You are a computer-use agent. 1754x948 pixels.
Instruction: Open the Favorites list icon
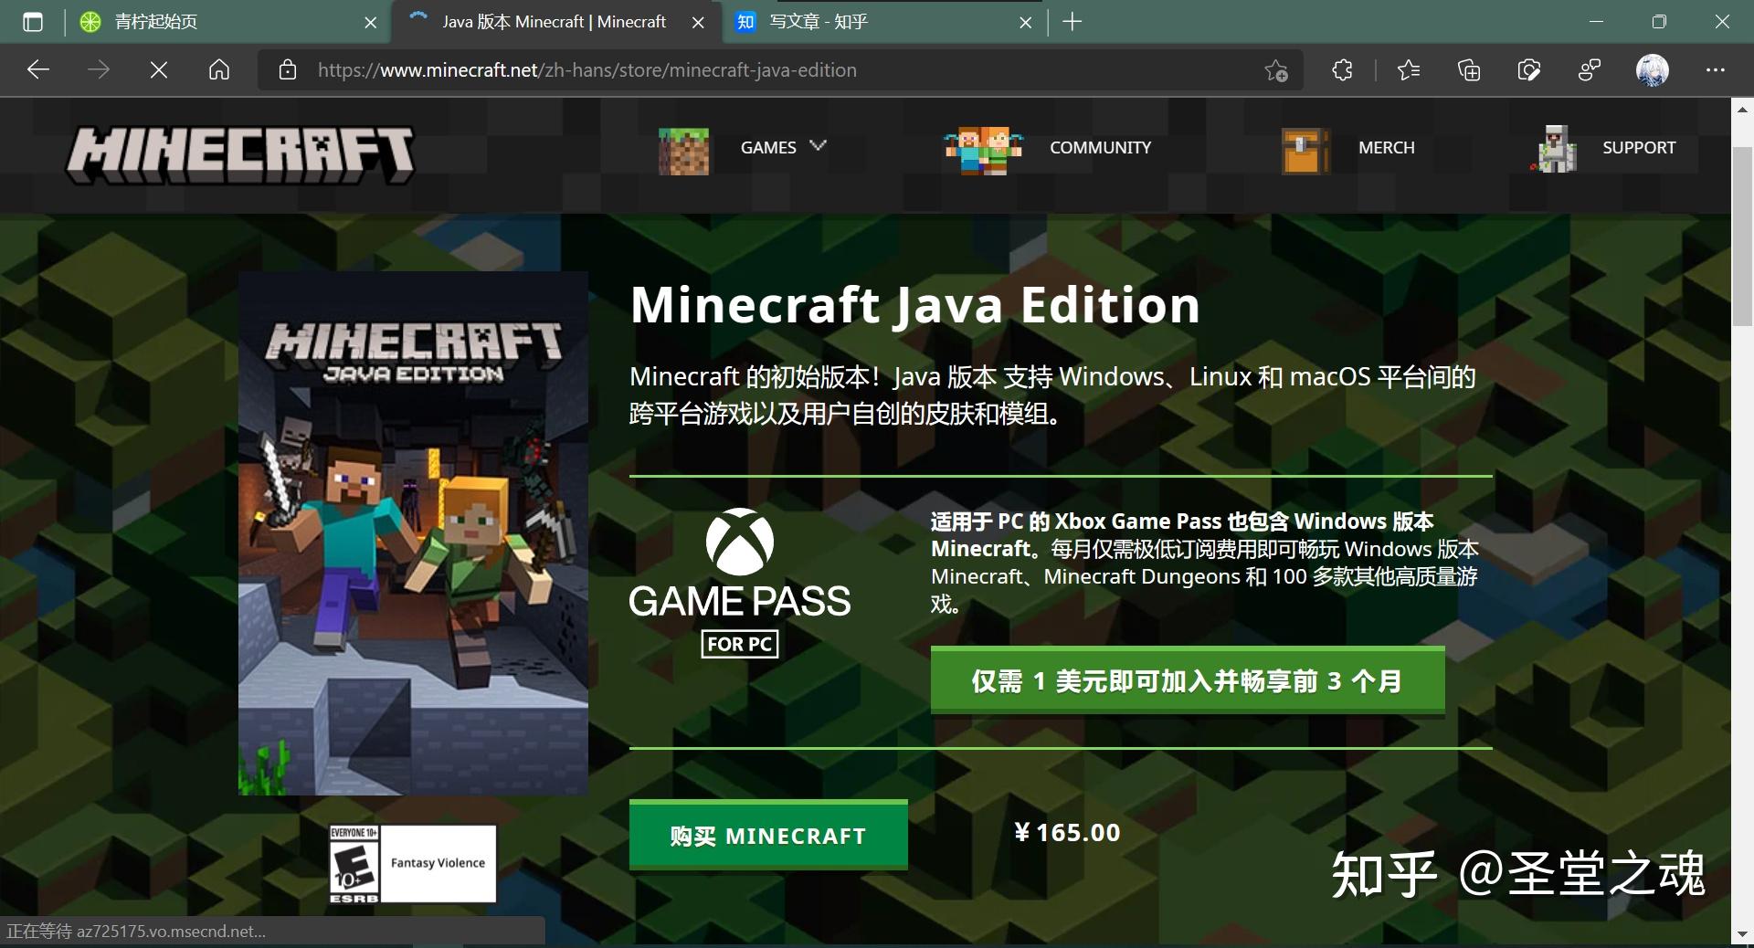(x=1408, y=69)
